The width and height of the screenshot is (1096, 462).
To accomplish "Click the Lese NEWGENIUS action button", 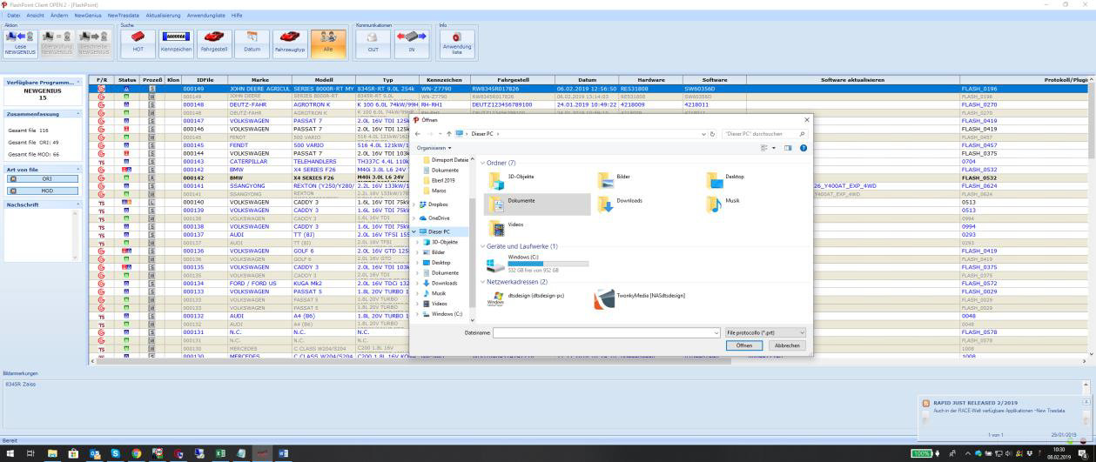I will point(18,44).
